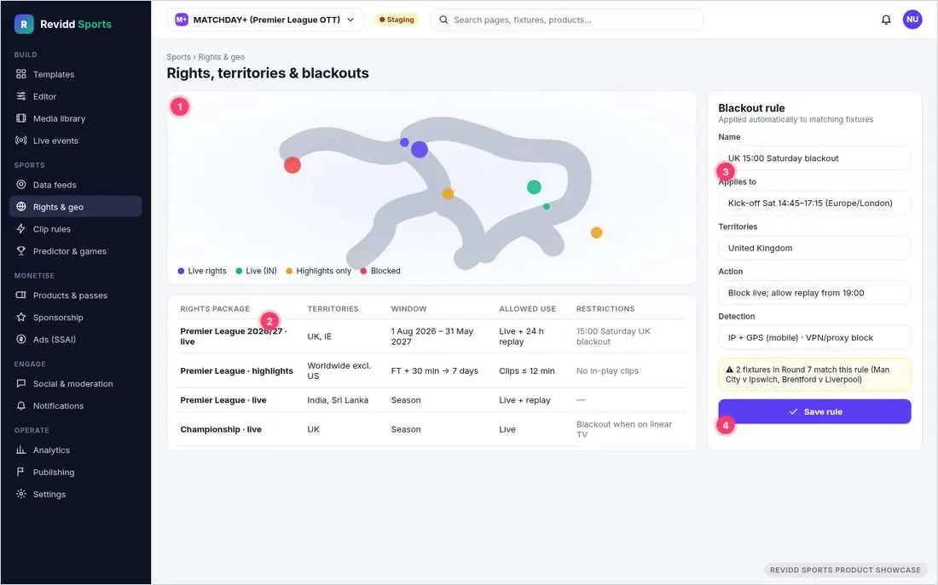Screen dimensions: 938x585
Task: Click the Sponsorship star icon
Action: pos(21,318)
